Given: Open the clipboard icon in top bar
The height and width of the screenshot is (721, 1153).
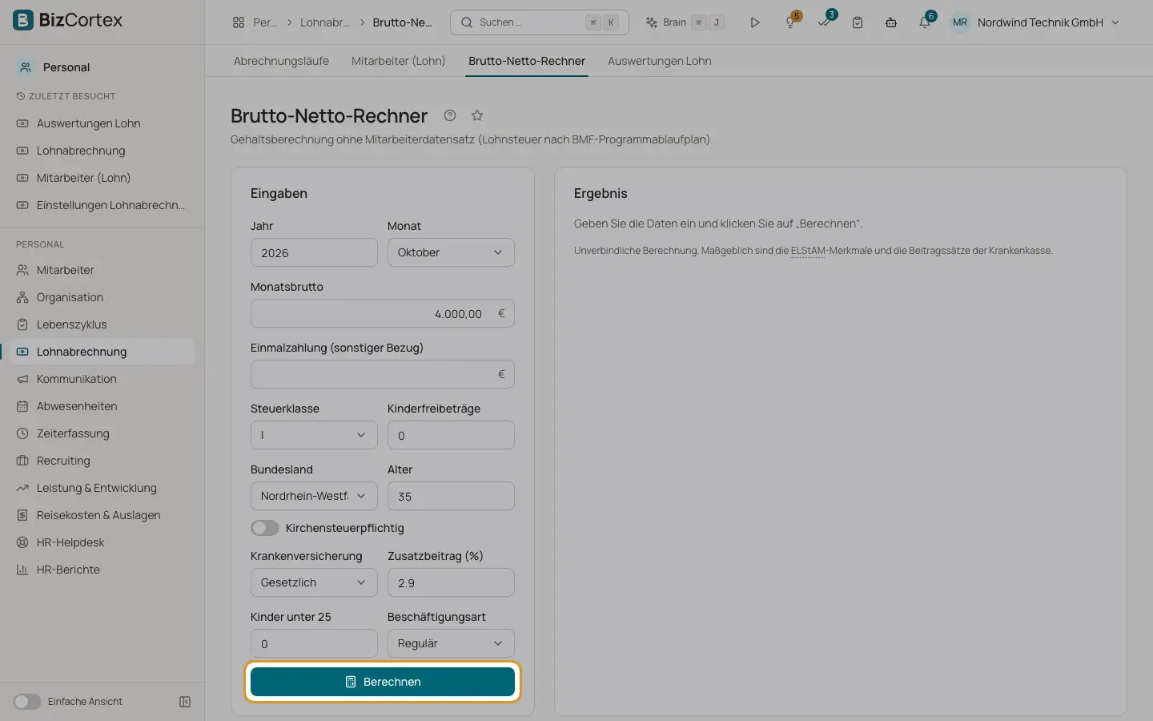Looking at the screenshot, I should tap(858, 22).
